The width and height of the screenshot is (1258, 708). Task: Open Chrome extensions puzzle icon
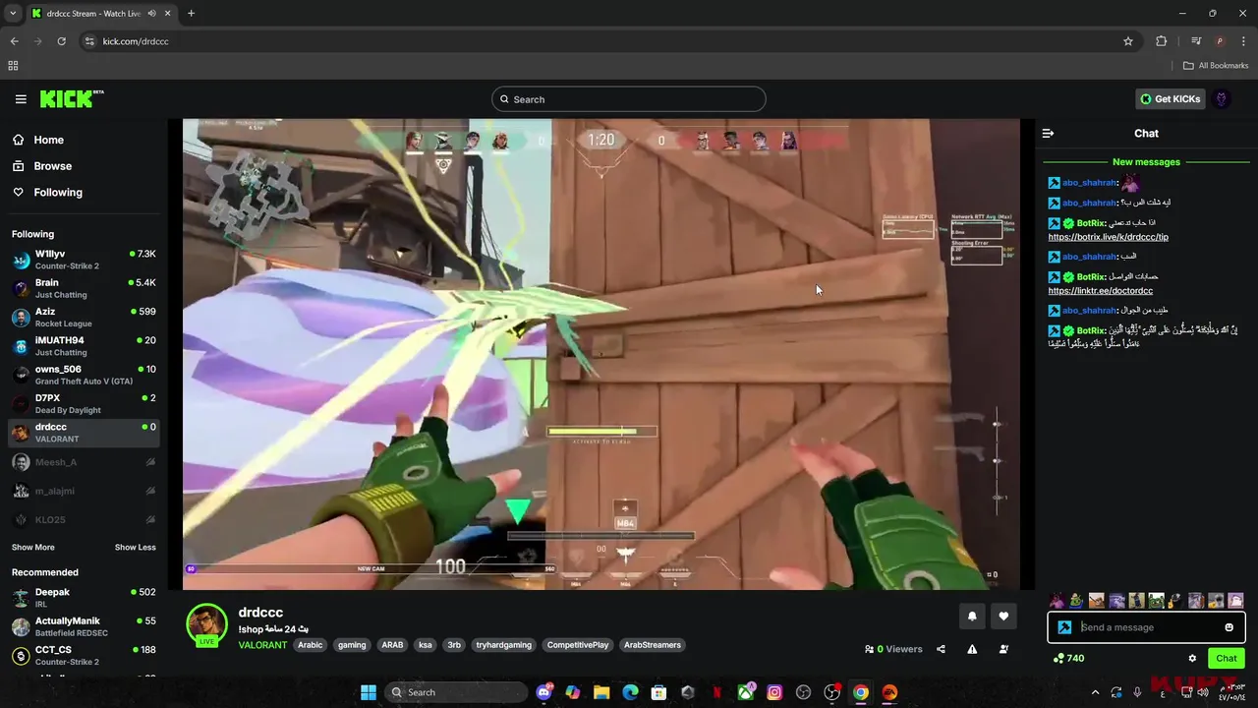click(1162, 41)
